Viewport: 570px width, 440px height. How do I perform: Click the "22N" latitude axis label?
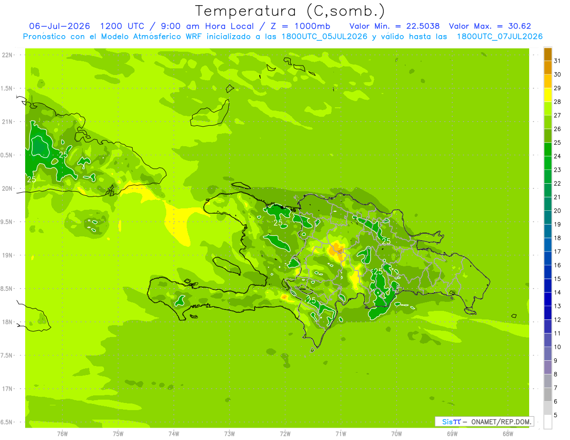(8, 55)
